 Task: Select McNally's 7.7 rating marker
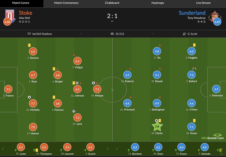click(x=33, y=103)
